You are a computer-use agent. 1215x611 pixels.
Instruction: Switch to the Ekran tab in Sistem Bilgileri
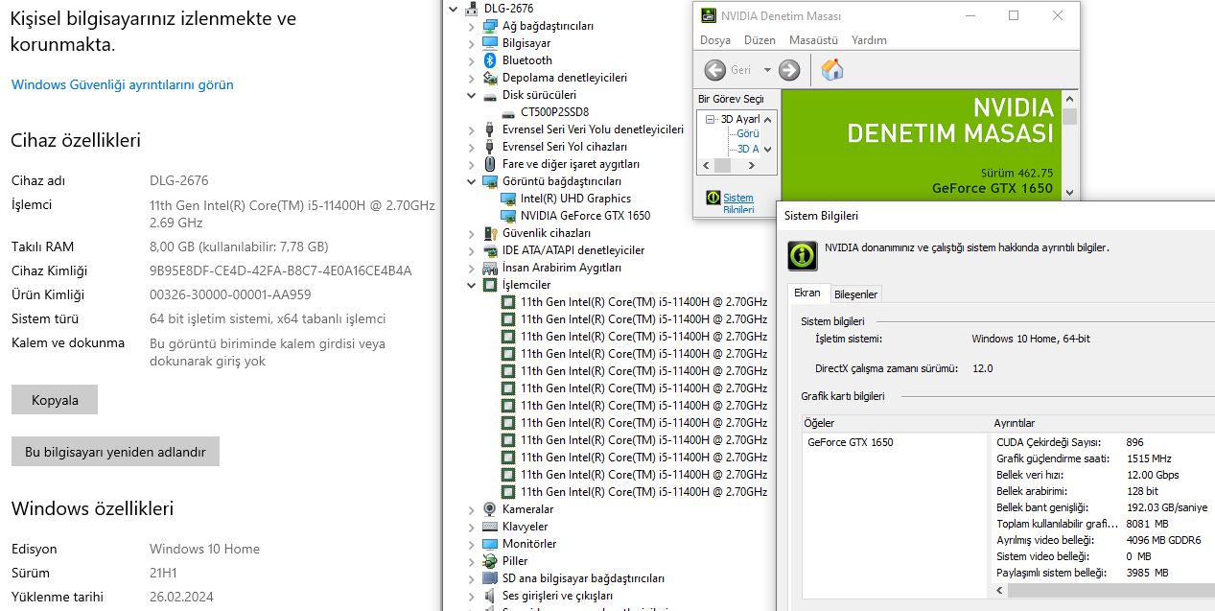[x=807, y=294]
